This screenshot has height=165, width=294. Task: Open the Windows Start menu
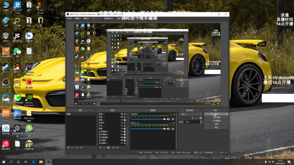pyautogui.click(x=4, y=162)
